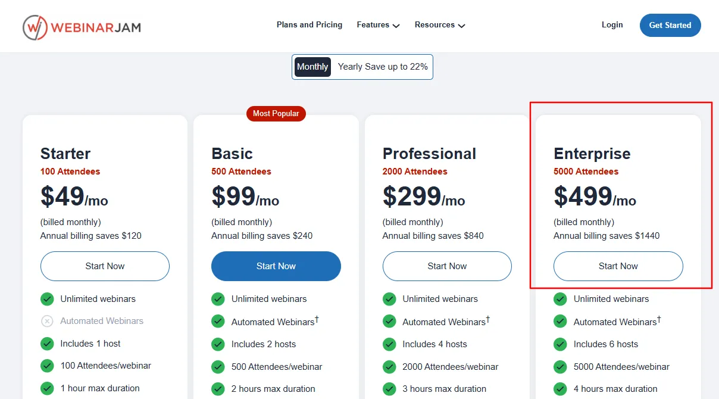This screenshot has height=399, width=719.
Task: Click the $499/mo price
Action: click(595, 197)
